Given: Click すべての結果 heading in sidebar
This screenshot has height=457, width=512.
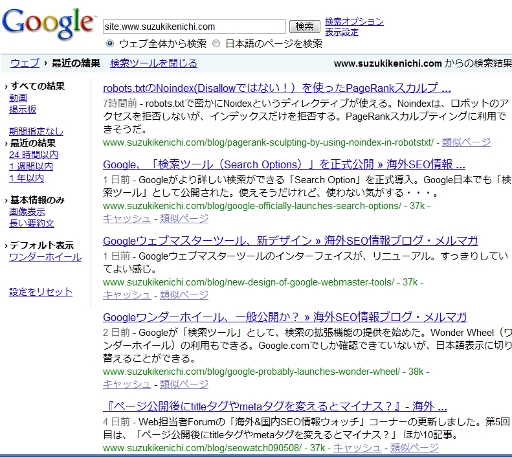Looking at the screenshot, I should coord(38,86).
